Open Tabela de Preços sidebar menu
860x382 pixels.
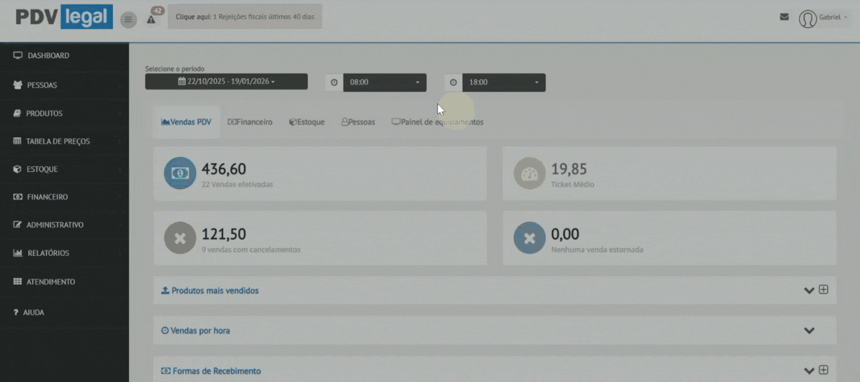58,142
